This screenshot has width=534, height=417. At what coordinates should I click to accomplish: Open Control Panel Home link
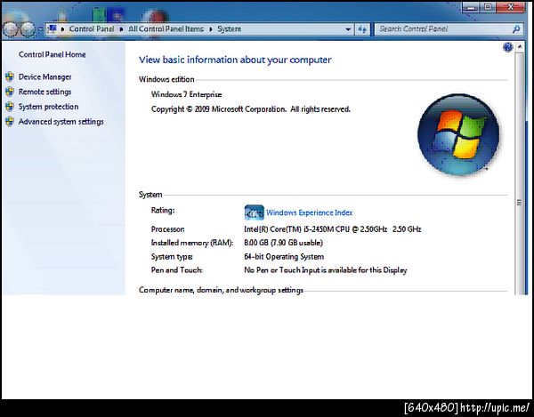53,54
